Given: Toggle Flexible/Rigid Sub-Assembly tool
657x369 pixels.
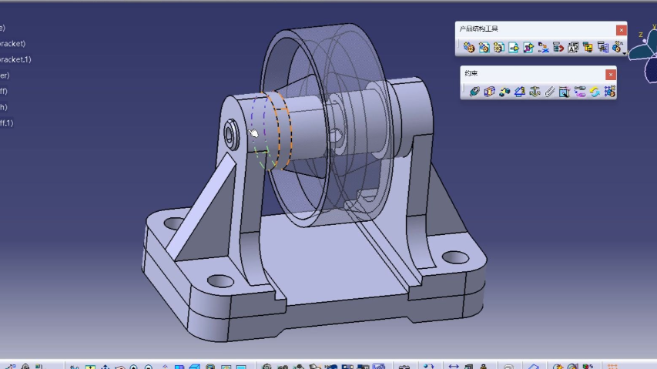Looking at the screenshot, I should (579, 92).
